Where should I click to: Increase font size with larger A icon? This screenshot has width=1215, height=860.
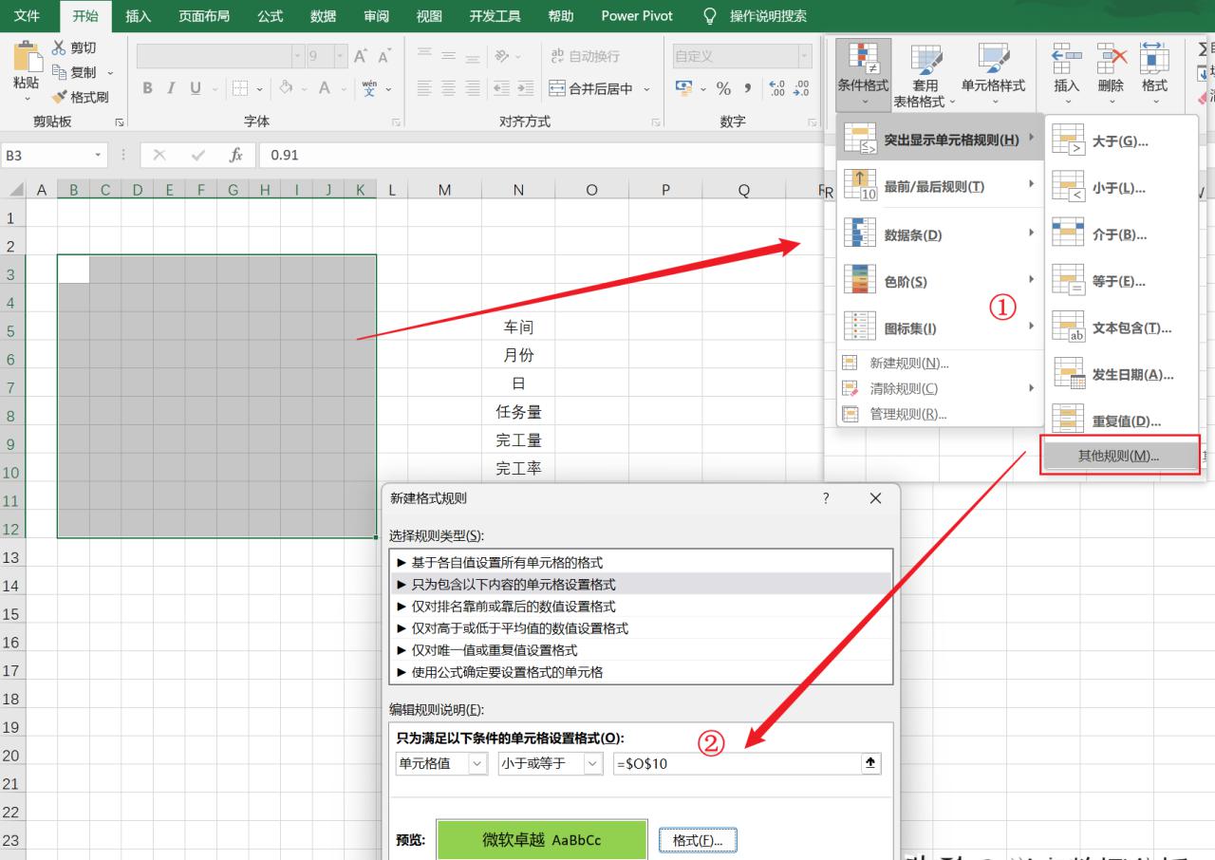361,56
